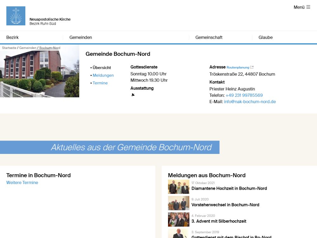Click the satellite equipment icon under Ausstattung
Viewport: 317px width, 238px height.
pos(133,95)
